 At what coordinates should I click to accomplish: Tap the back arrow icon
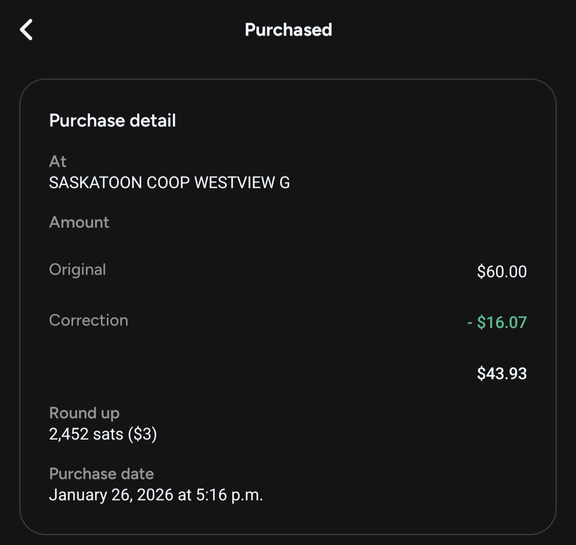(x=26, y=30)
